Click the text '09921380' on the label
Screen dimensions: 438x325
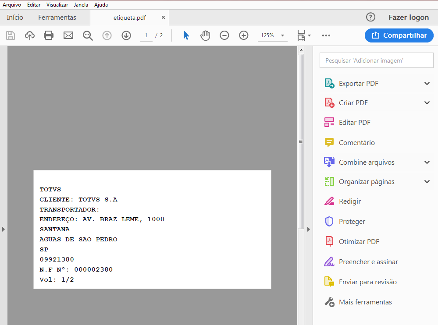[57, 259]
